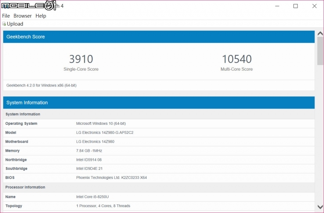
Task: Open the Browser menu
Action: pos(22,16)
